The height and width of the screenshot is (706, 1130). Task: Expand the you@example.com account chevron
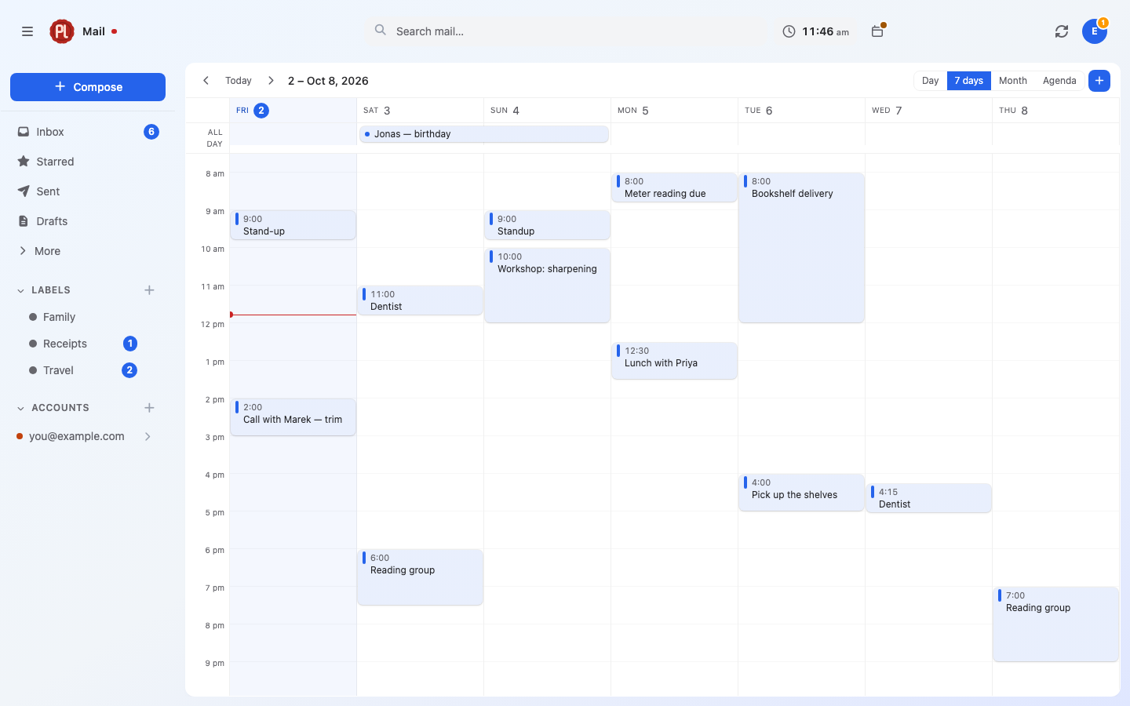coord(148,436)
